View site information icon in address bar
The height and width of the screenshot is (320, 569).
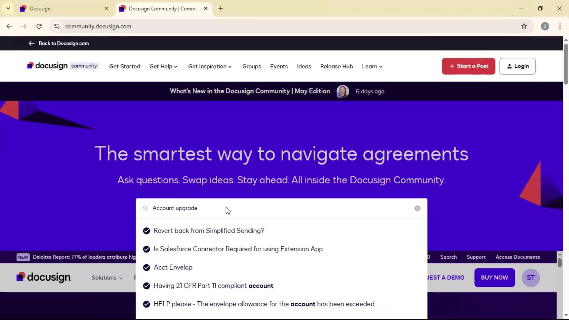coord(57,26)
